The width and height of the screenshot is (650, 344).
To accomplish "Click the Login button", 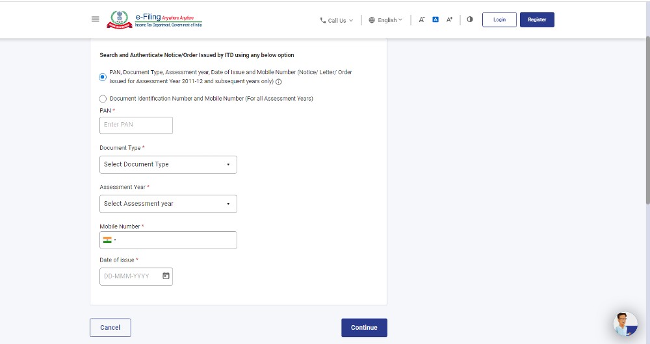I will pyautogui.click(x=499, y=19).
